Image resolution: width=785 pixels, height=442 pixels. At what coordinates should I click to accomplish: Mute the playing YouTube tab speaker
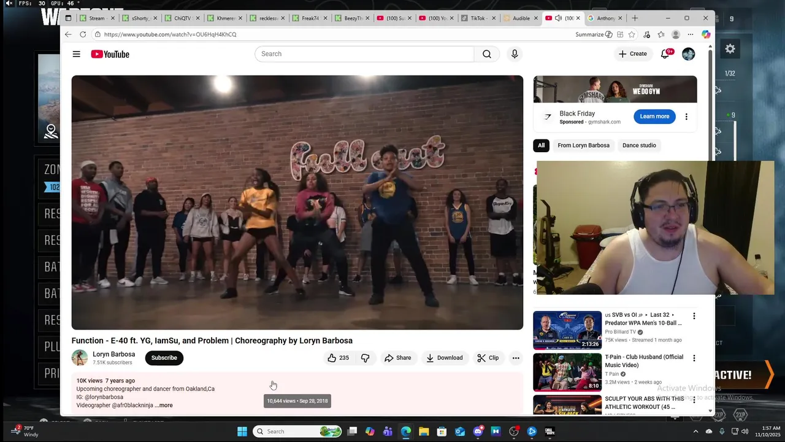pos(558,18)
